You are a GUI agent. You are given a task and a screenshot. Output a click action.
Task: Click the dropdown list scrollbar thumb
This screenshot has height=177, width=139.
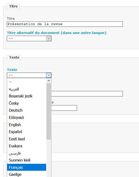[49, 111]
